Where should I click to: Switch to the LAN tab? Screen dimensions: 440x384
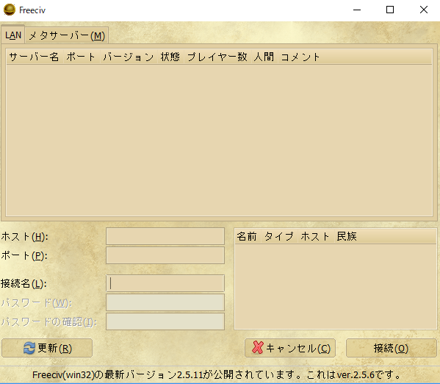(x=13, y=35)
